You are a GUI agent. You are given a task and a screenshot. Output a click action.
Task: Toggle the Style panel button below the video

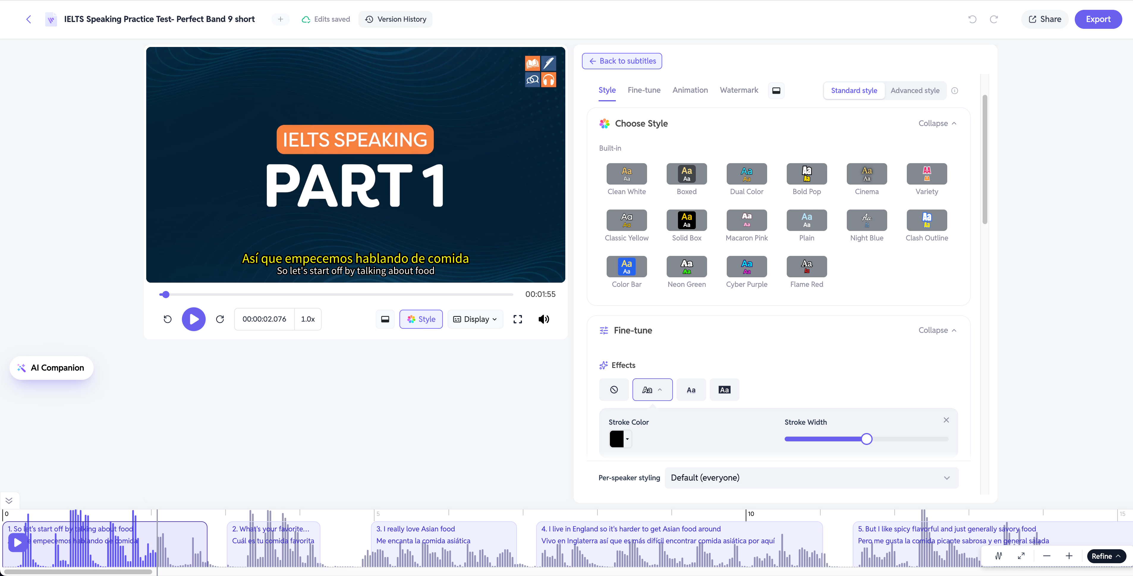[x=421, y=319]
